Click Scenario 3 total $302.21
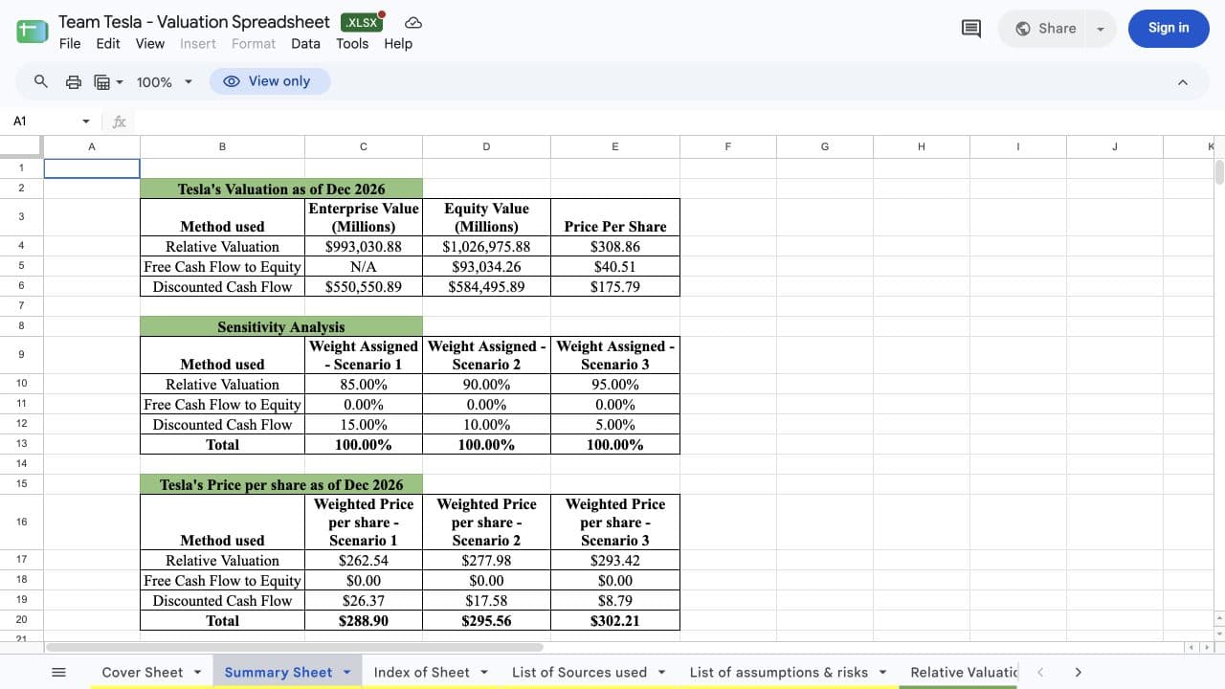This screenshot has width=1225, height=689. [615, 620]
